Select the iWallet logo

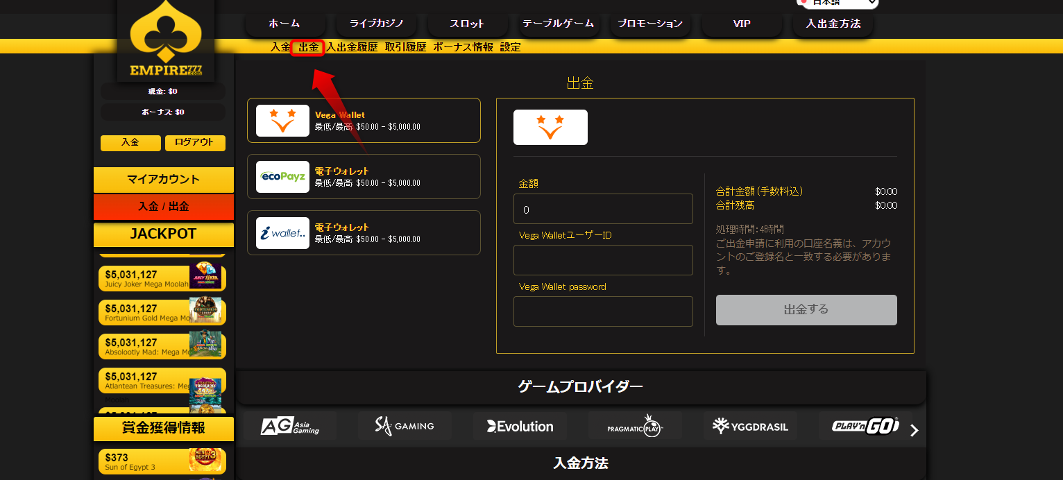(282, 233)
